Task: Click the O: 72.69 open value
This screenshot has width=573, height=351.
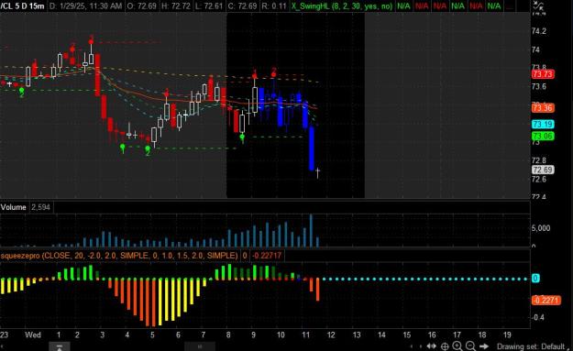Action: point(142,5)
